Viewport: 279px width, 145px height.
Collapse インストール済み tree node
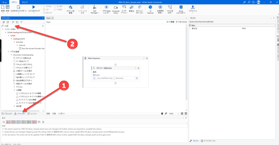(3, 29)
